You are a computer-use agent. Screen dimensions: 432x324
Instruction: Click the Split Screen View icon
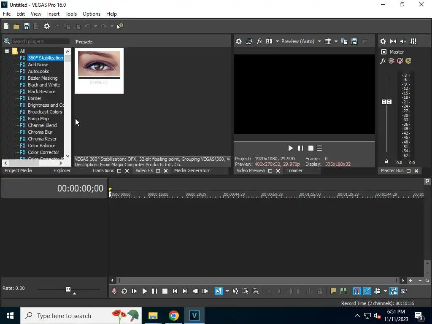pyautogui.click(x=269, y=41)
